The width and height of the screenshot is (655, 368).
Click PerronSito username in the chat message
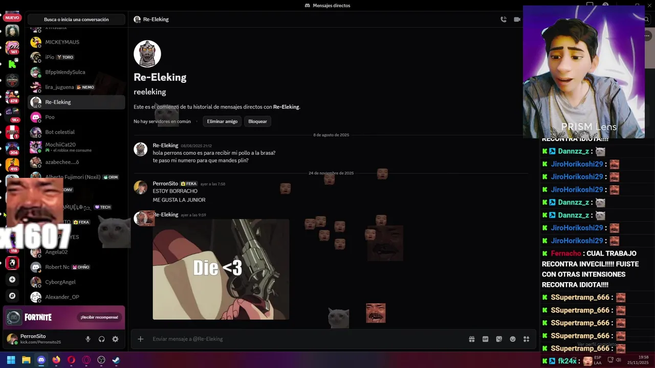point(165,183)
